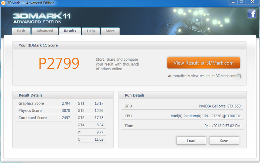Click the GT2 value 12.99
Viewport: 260px width, 163px height.
(99, 111)
